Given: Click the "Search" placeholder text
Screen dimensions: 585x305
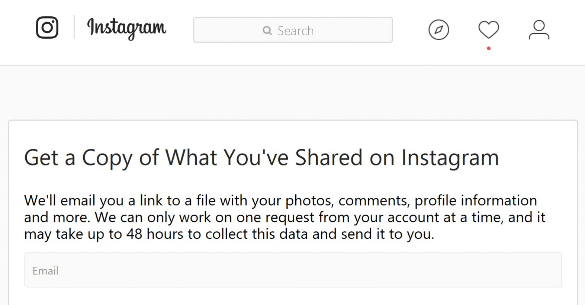Looking at the screenshot, I should tap(296, 31).
